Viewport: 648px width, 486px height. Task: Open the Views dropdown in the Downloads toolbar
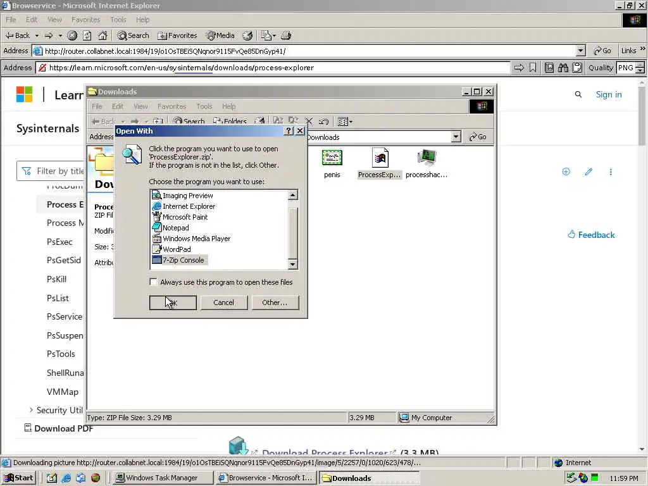coord(346,121)
